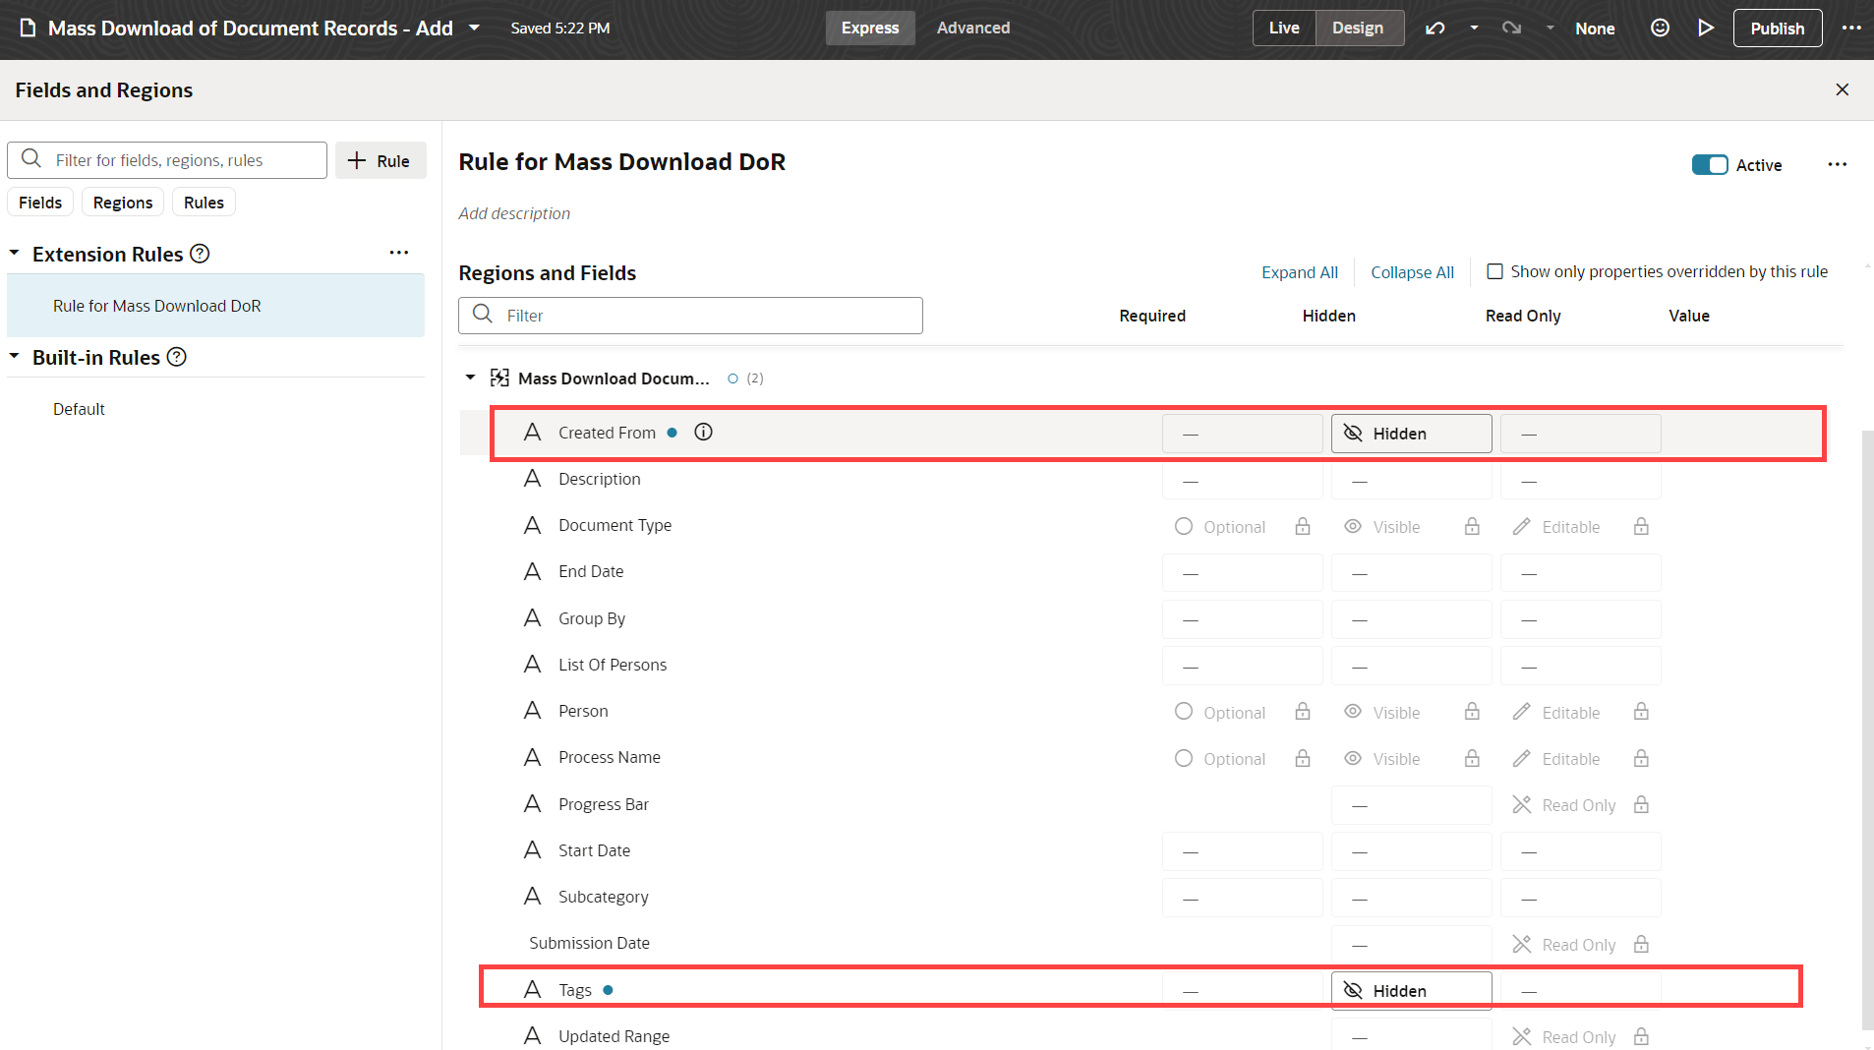Open the page title dropdown arrow

474,28
